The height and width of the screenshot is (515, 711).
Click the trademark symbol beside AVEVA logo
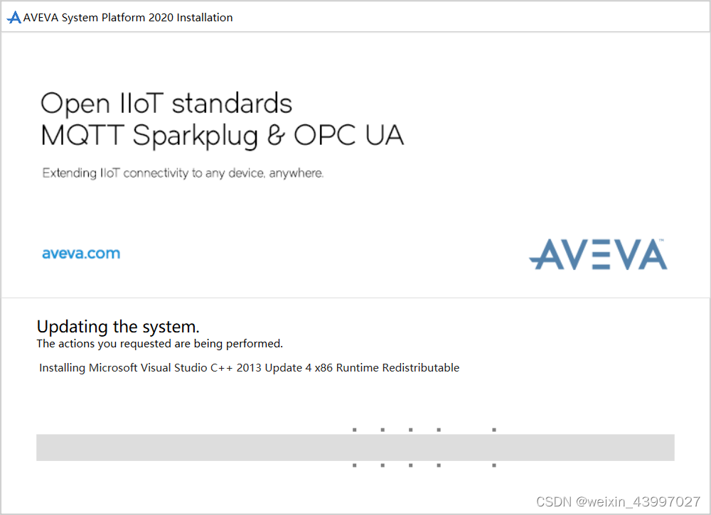(x=662, y=241)
